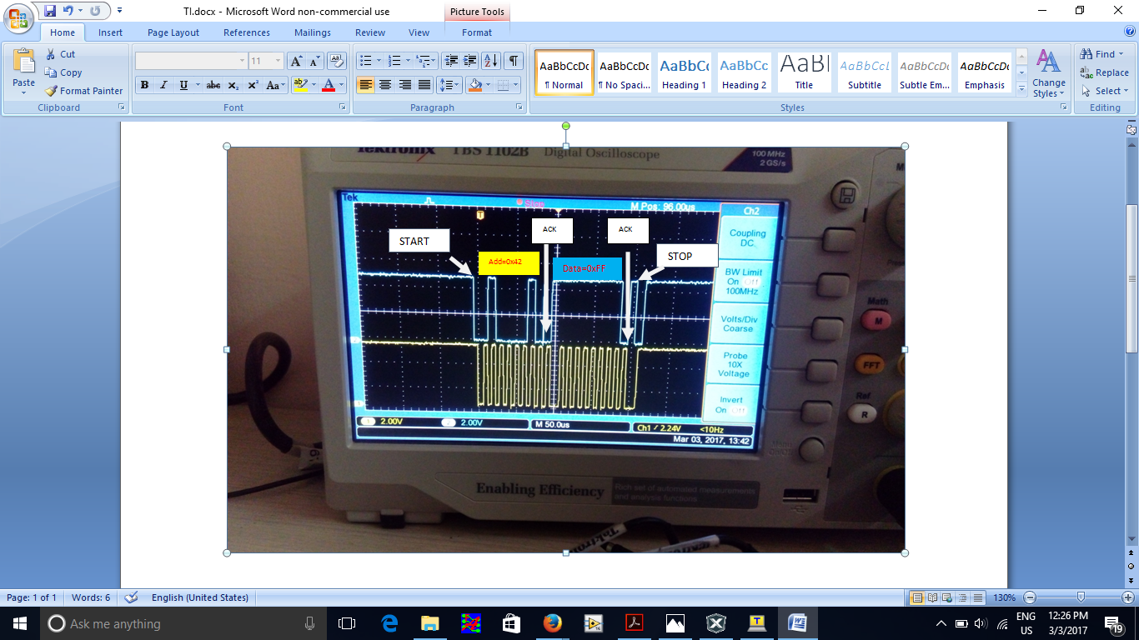Undo the last action
This screenshot has width=1139, height=640.
68,11
